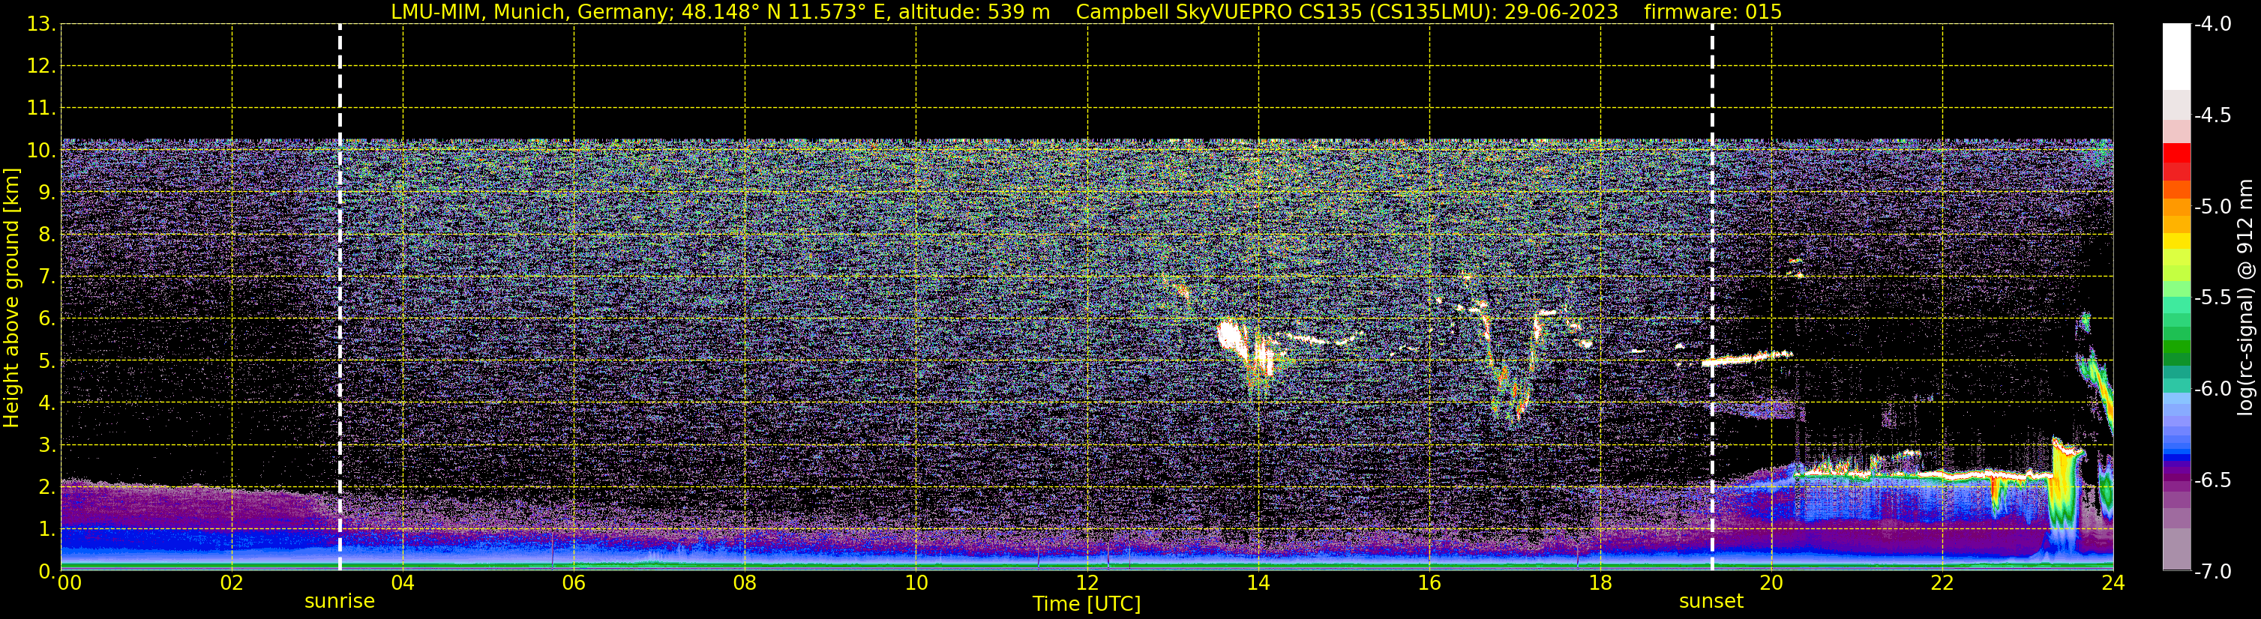Pick the red segment of the colorbar
Image resolution: width=2261 pixels, height=619 pixels.
point(2176,153)
